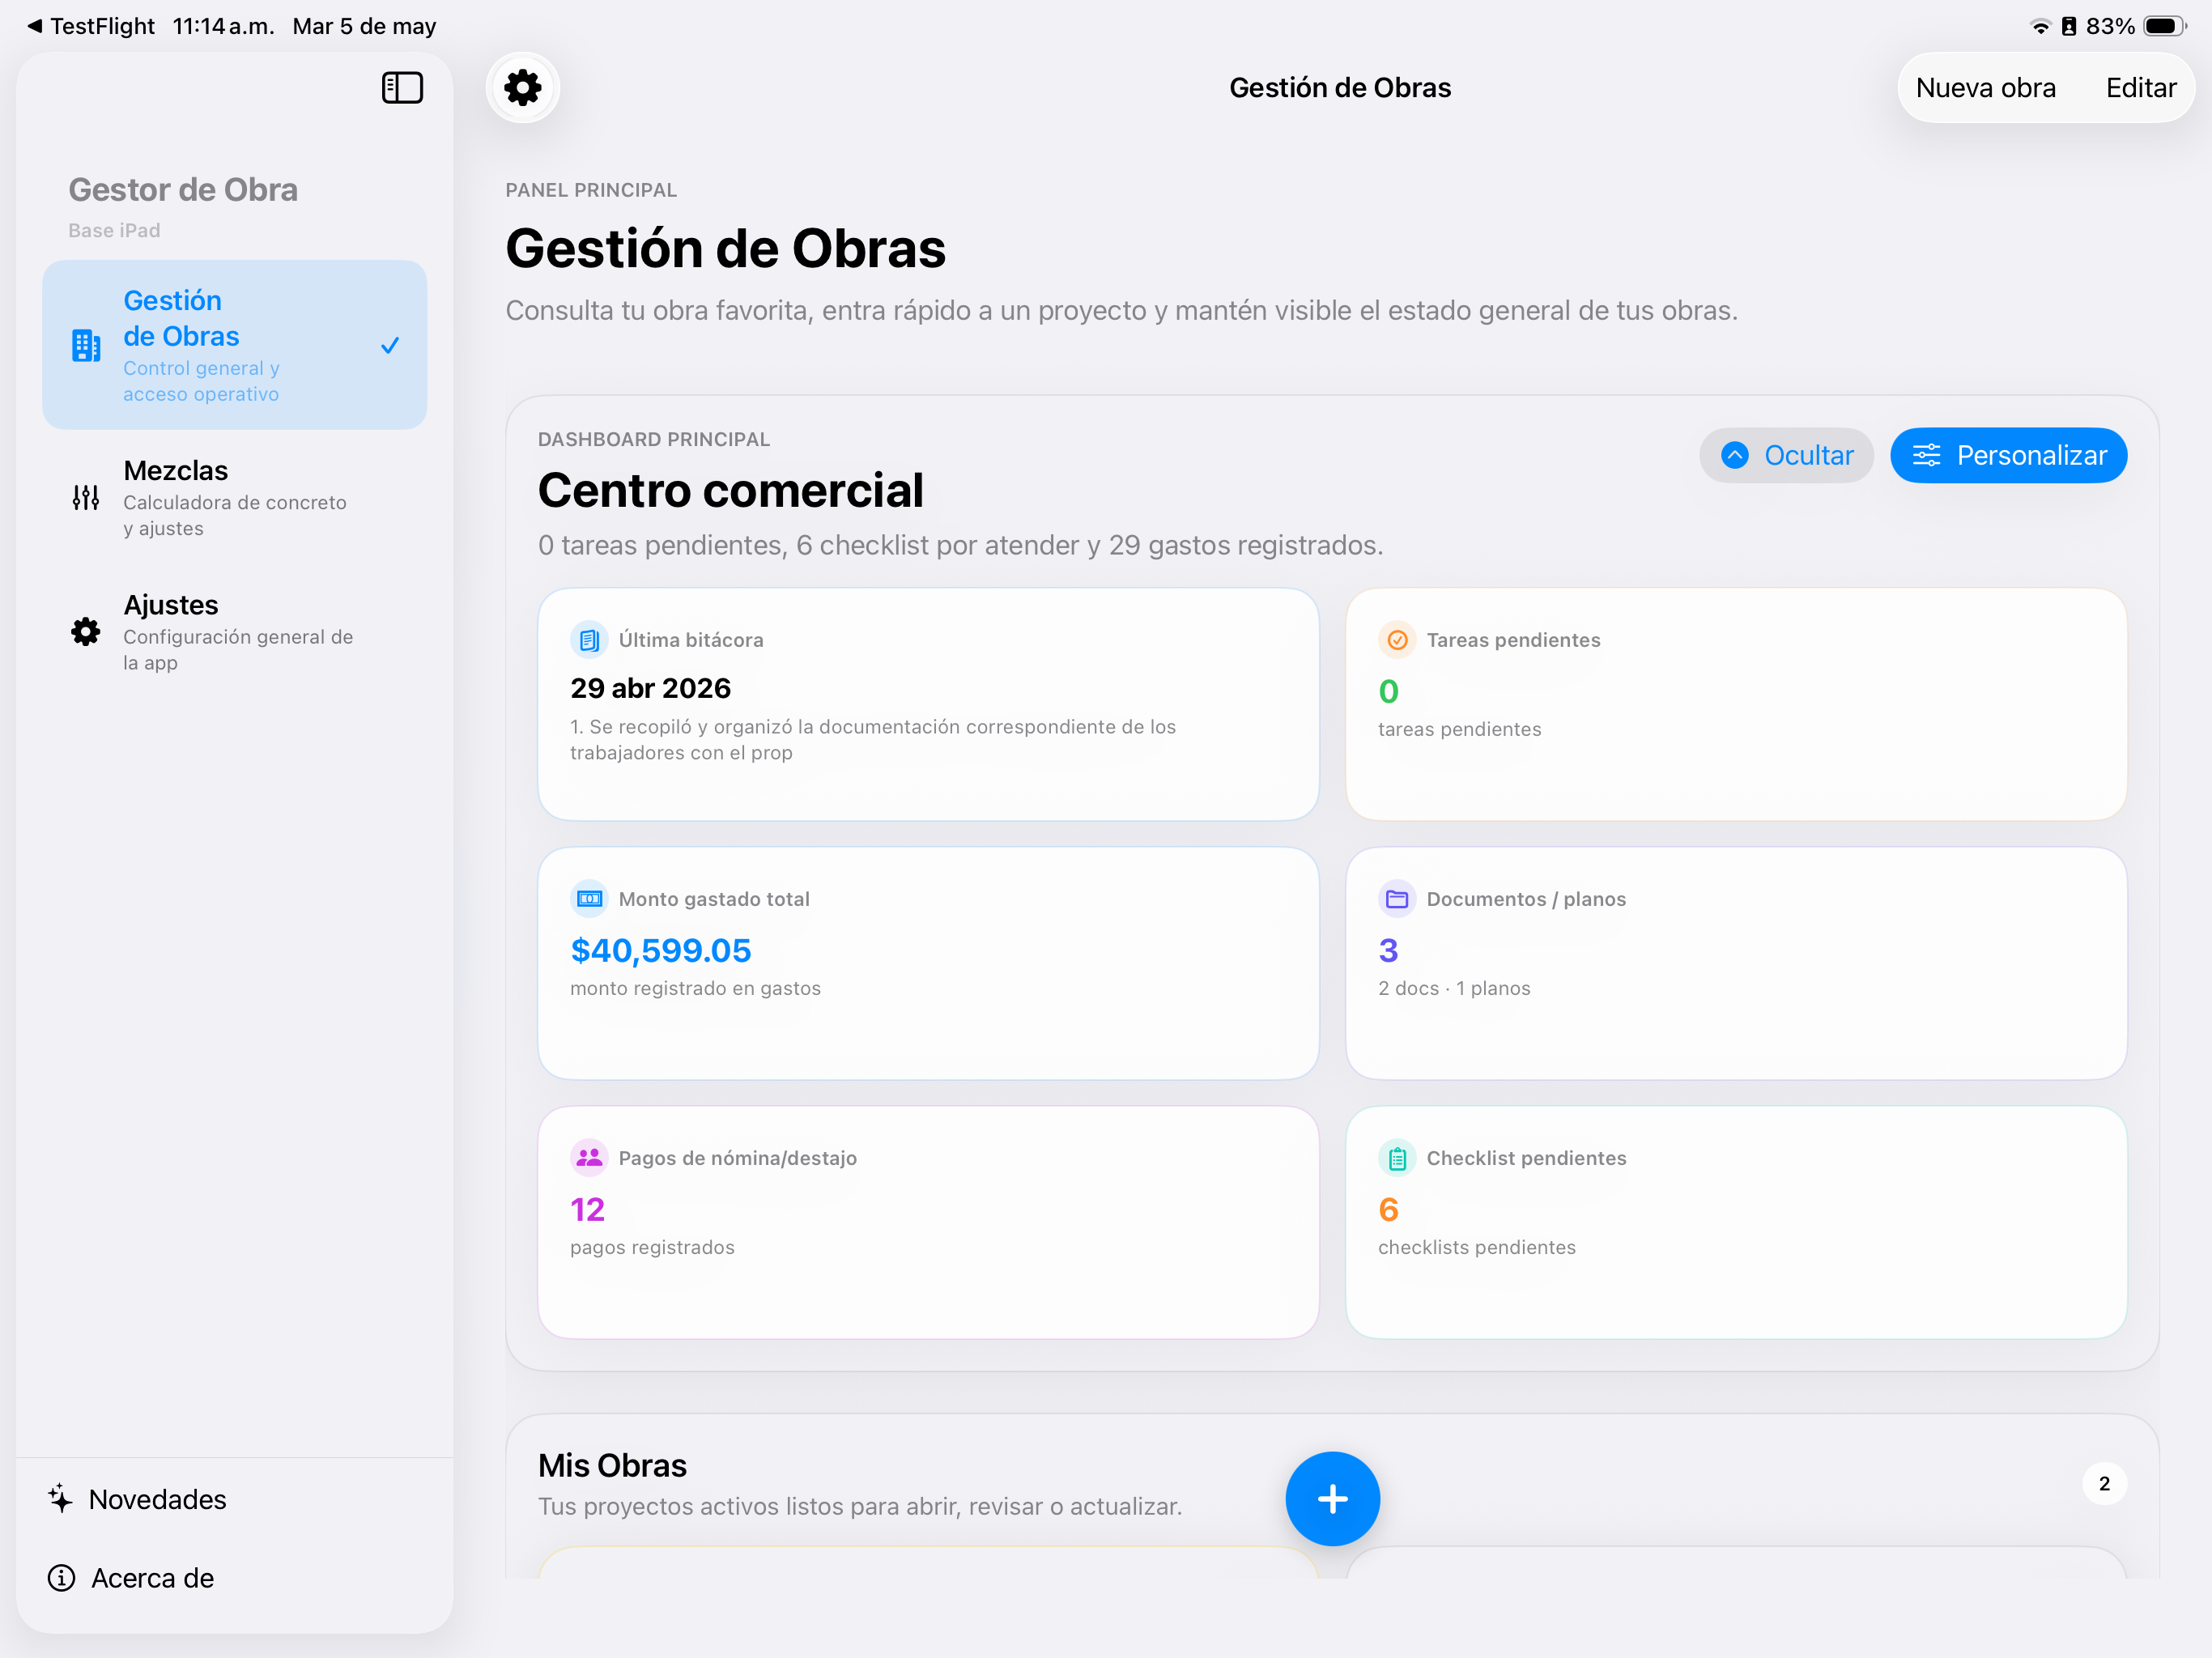
Task: Click the building icon for Gestión de Obras
Action: click(86, 345)
